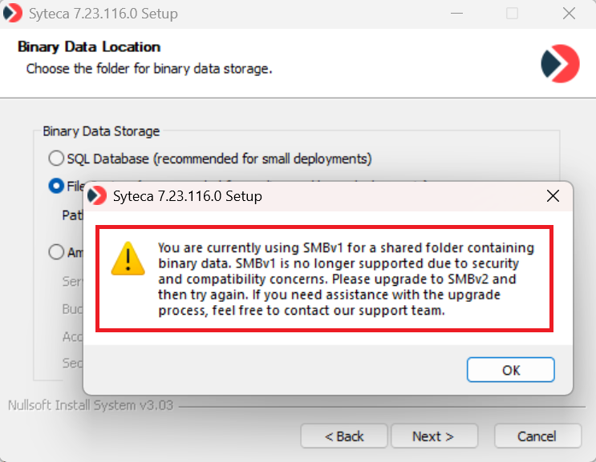Click the Binary Data Location heading
The height and width of the screenshot is (462, 596).
[x=89, y=46]
